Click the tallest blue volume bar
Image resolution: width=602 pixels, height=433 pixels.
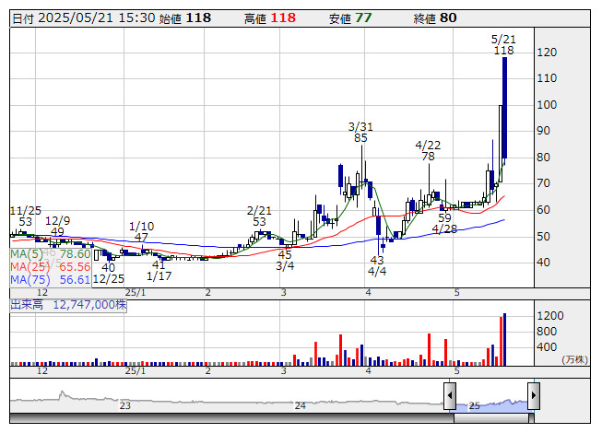click(x=504, y=339)
